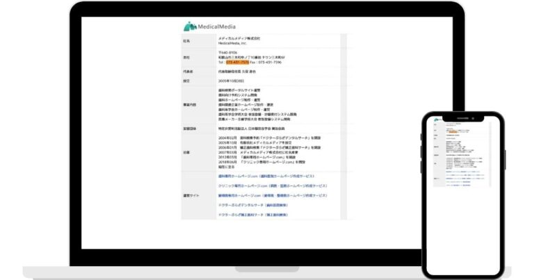
Task: Click the 事業内容 row label
Action: [189, 104]
